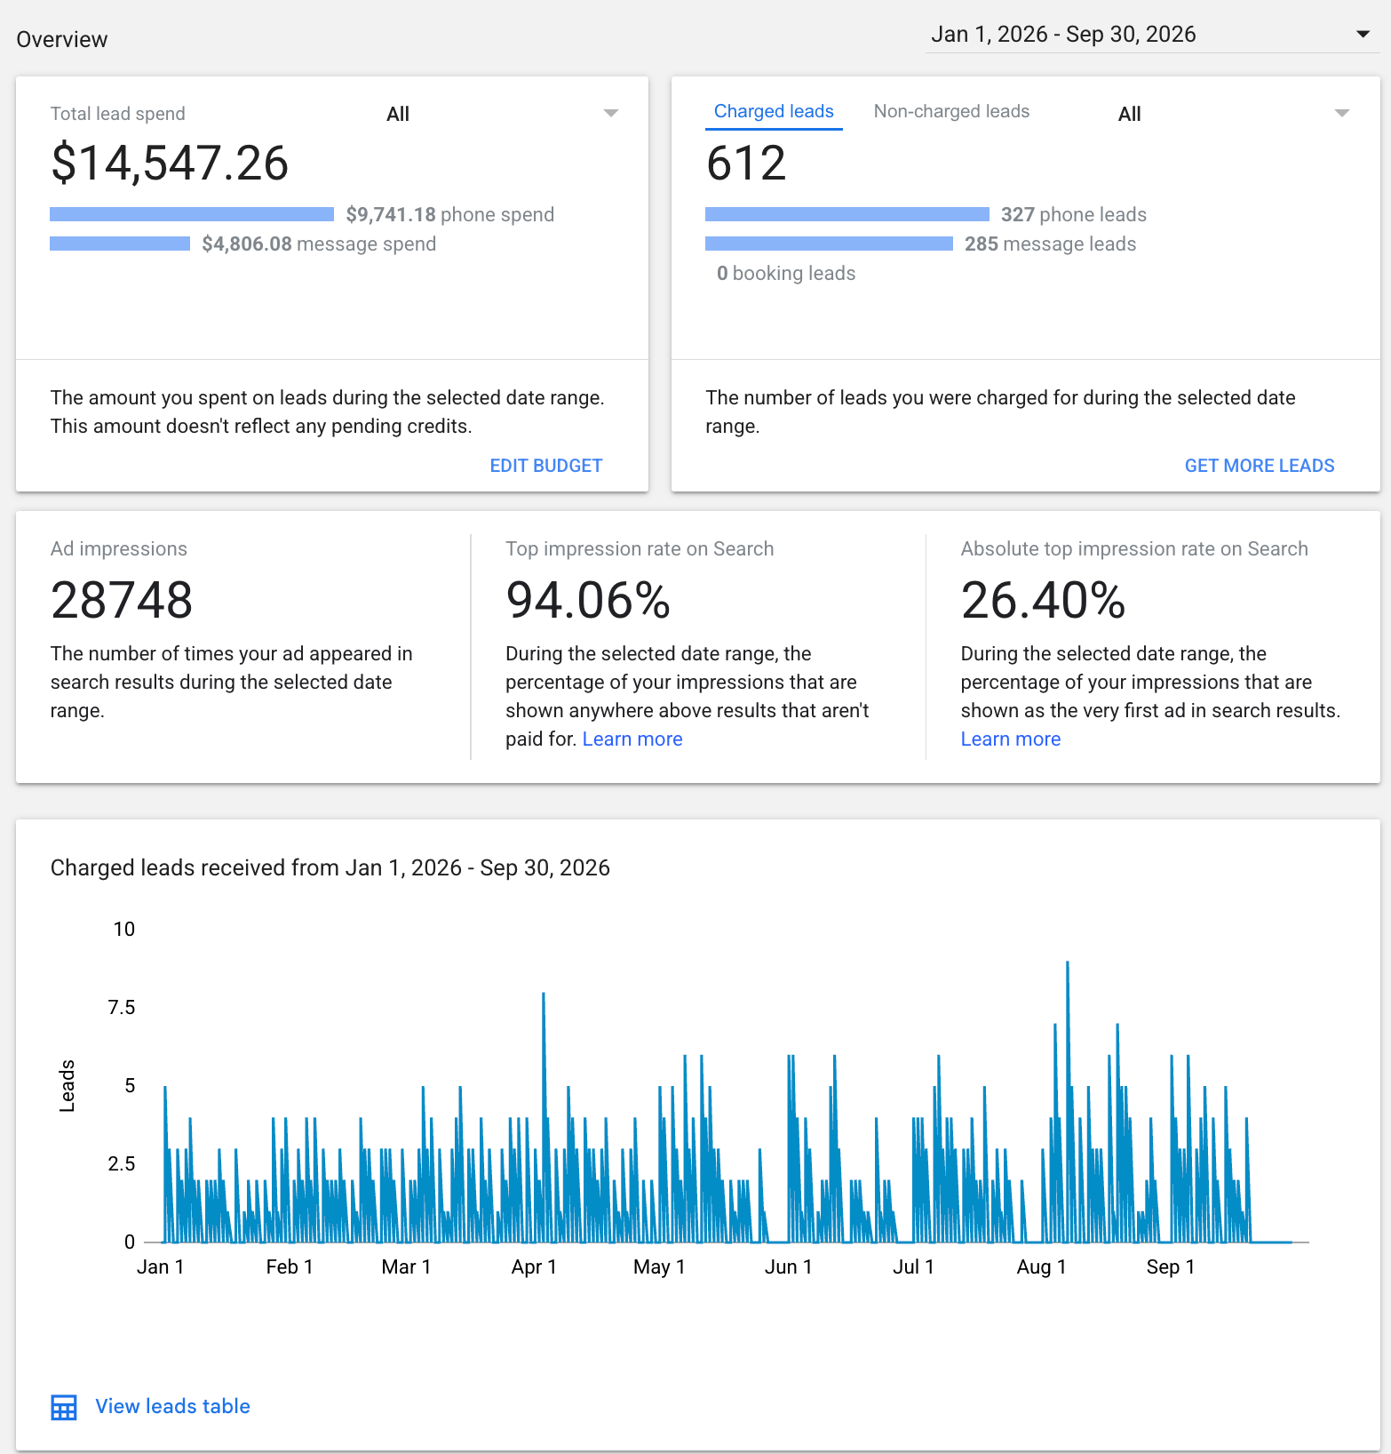Click the Total lead spend label
The width and height of the screenshot is (1391, 1454).
(118, 114)
